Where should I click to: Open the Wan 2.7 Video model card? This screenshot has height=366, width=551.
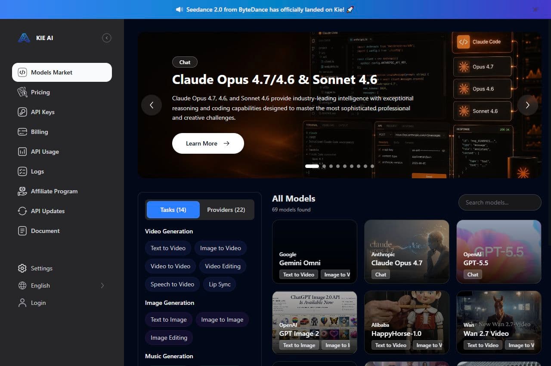pyautogui.click(x=499, y=323)
